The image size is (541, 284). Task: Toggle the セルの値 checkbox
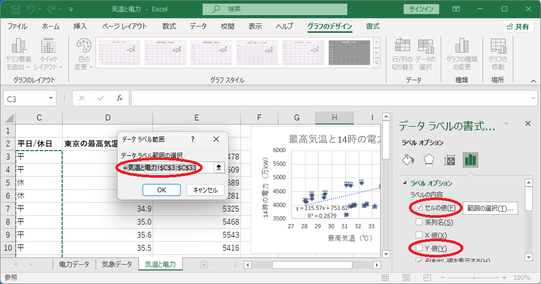[x=419, y=208]
